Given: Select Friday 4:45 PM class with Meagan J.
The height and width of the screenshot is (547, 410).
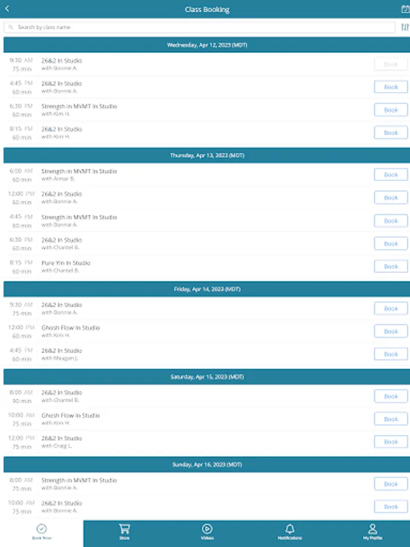Looking at the screenshot, I should pos(182,354).
